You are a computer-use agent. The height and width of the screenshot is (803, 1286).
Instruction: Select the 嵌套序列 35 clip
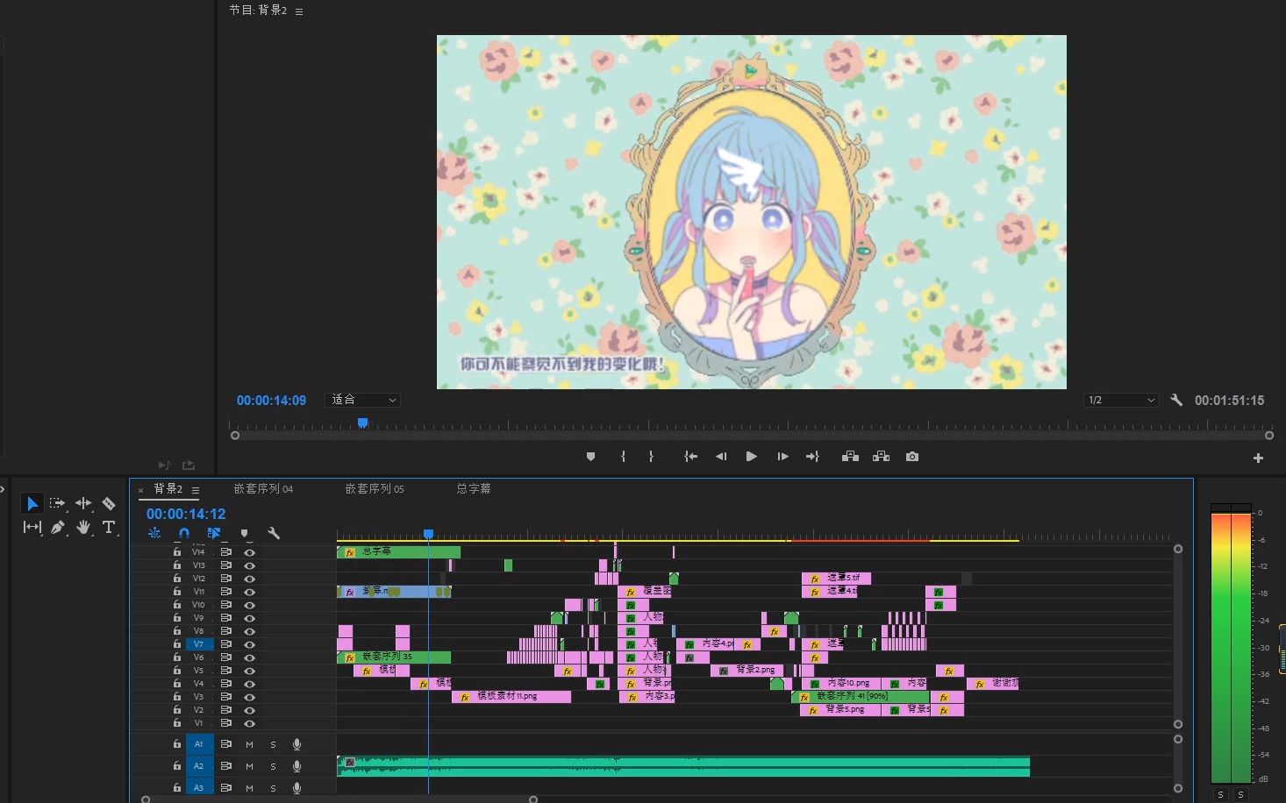click(x=394, y=657)
